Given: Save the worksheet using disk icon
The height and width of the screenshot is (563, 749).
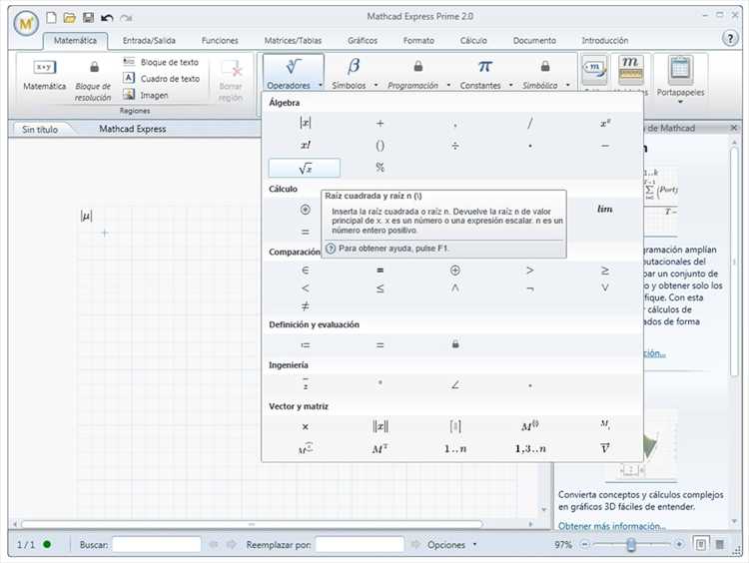Looking at the screenshot, I should pos(88,18).
